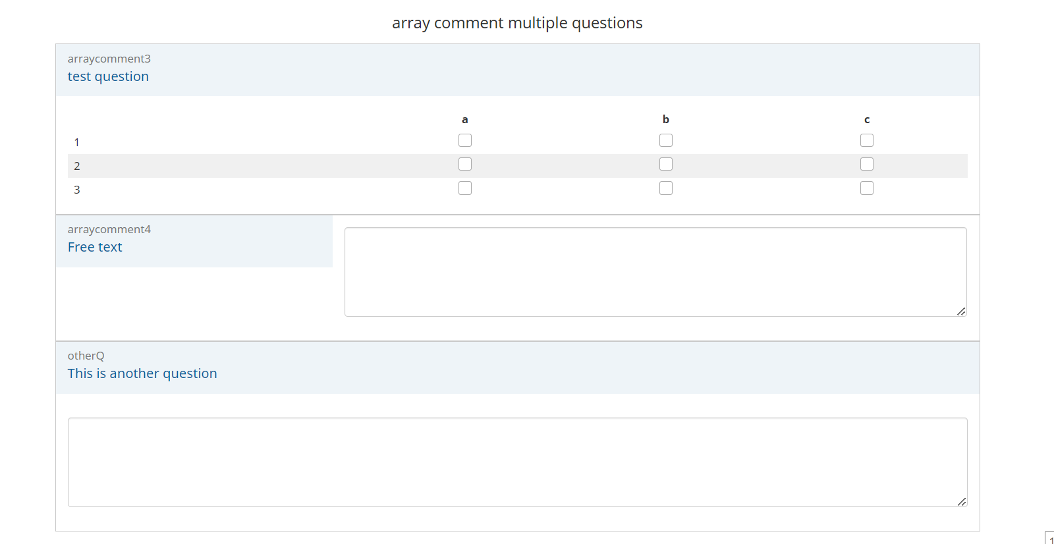Tick row 2 column a checkbox
Image resolution: width=1054 pixels, height=544 pixels.
tap(465, 164)
